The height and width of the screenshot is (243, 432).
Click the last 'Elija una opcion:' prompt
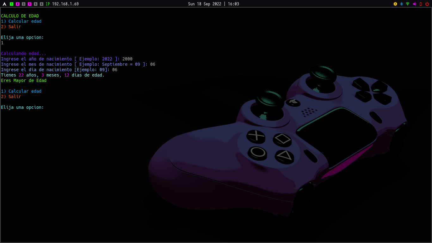coord(22,107)
